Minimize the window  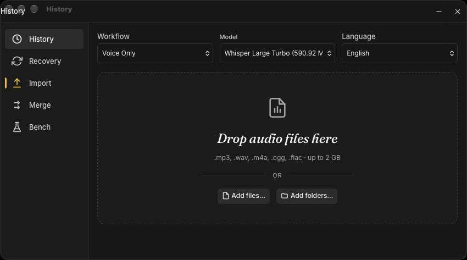pyautogui.click(x=439, y=12)
